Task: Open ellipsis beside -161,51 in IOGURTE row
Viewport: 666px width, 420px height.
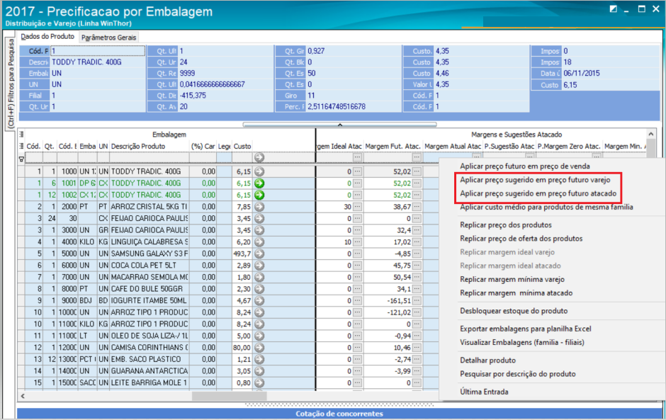Action: click(417, 301)
